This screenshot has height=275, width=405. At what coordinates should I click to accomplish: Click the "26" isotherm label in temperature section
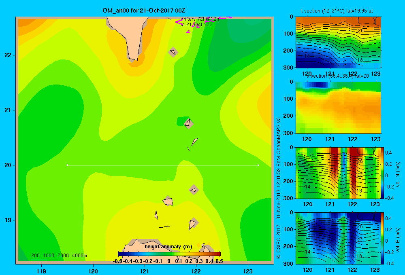click(x=360, y=31)
